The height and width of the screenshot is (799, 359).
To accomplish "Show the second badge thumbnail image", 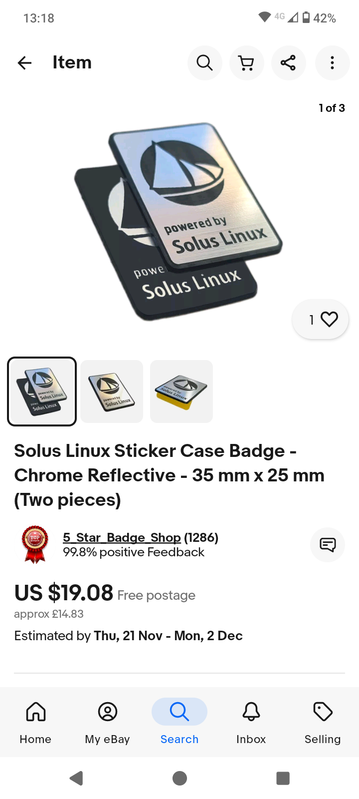I will tap(112, 392).
